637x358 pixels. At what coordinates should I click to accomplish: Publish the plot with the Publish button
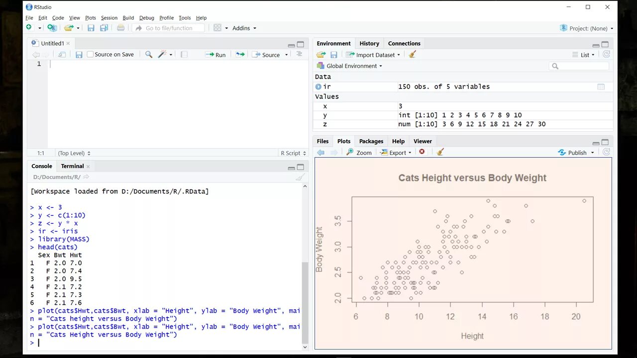572,153
